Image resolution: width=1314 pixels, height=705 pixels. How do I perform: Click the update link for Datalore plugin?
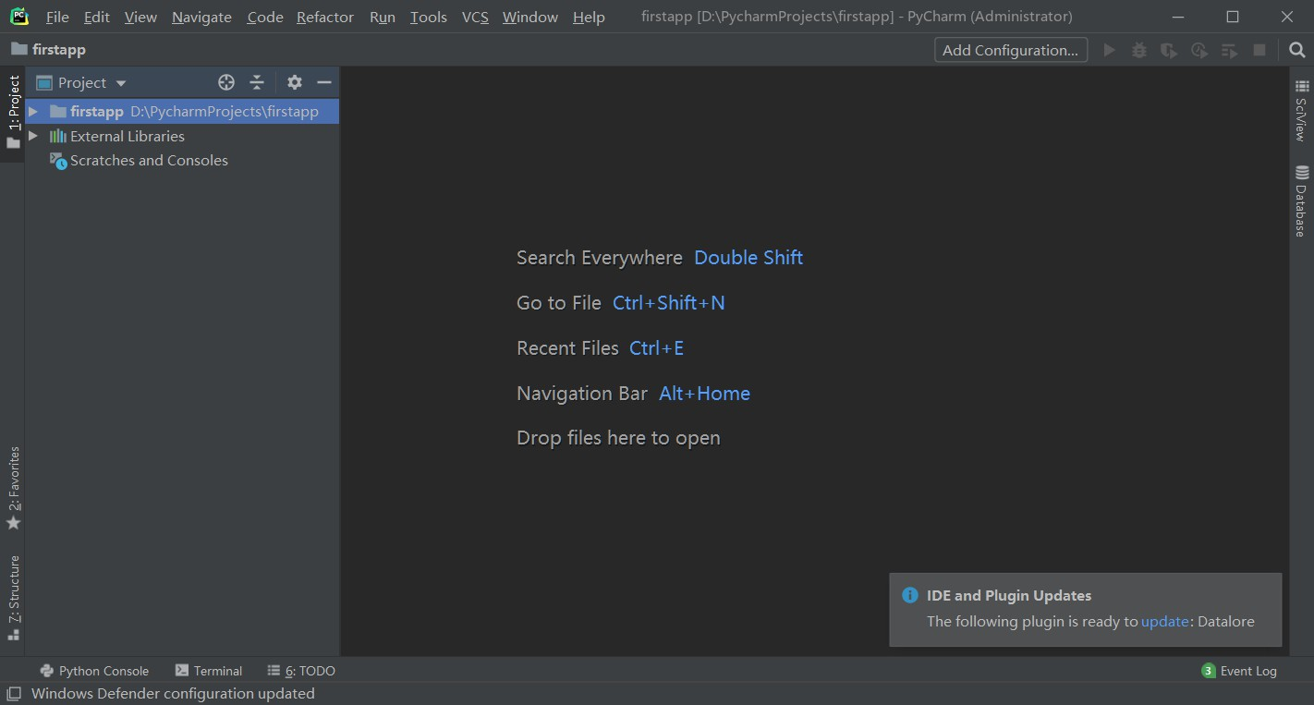coord(1164,621)
